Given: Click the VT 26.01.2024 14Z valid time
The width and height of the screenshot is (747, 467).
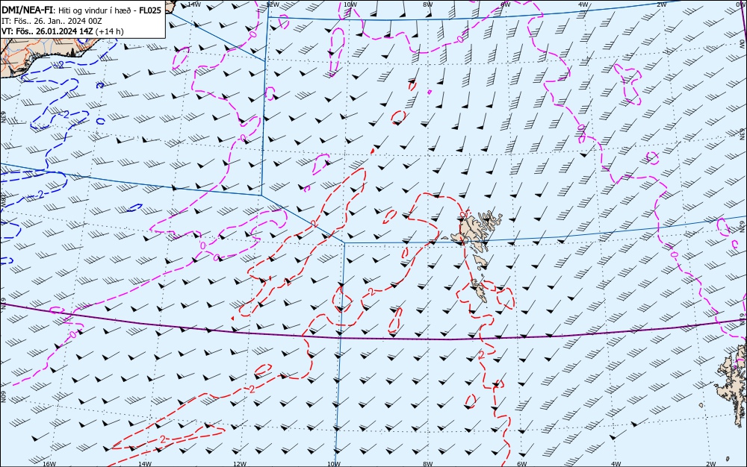Looking at the screenshot, I should [48, 31].
